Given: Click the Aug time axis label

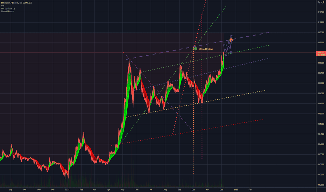Looking at the screenshot, I should 165,190.
